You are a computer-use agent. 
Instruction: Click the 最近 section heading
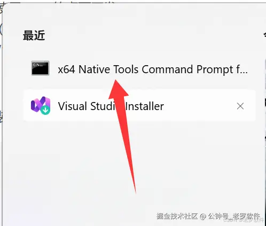(34, 35)
